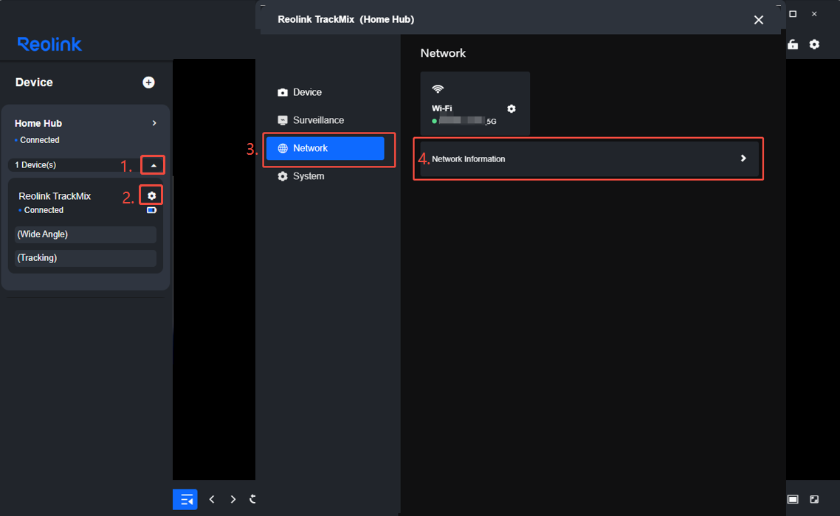840x516 pixels.
Task: Go to next page arrow
Action: [x=233, y=499]
